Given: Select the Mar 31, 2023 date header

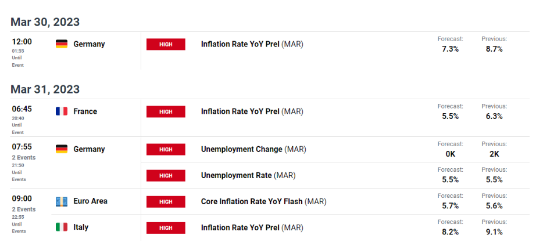Looking at the screenshot, I should 45,89.
